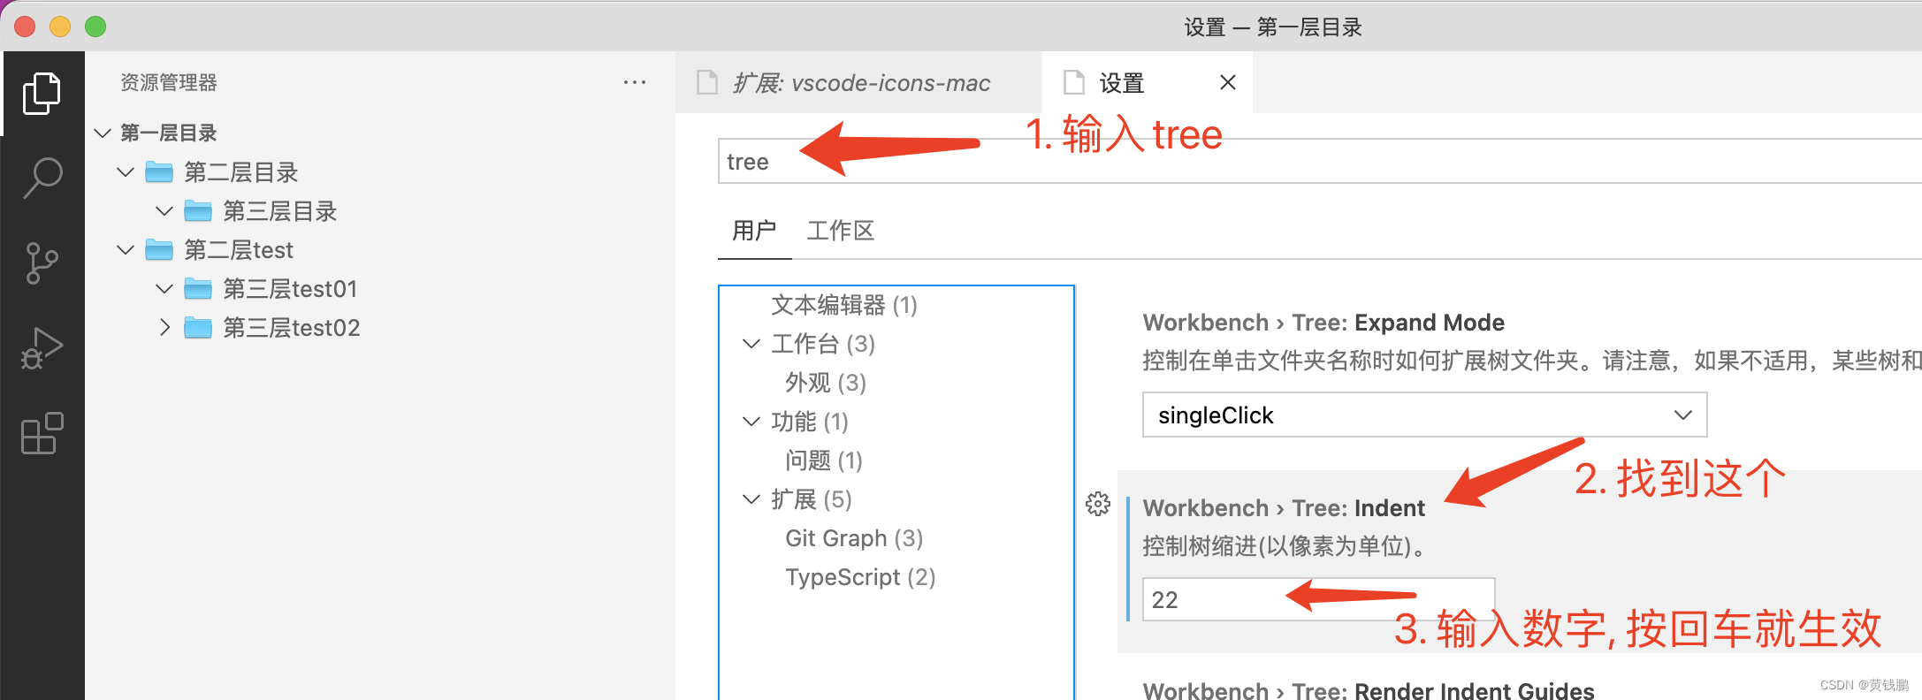This screenshot has width=1922, height=700.
Task: Click the macOS green zoom window button
Action: tap(95, 27)
